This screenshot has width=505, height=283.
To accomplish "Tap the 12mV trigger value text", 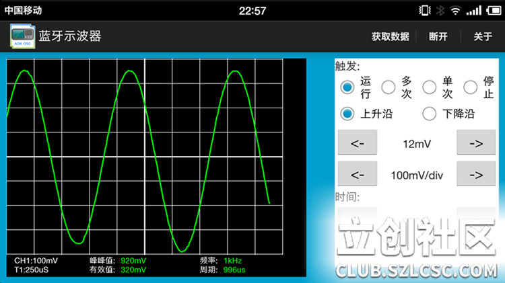I will pos(417,144).
